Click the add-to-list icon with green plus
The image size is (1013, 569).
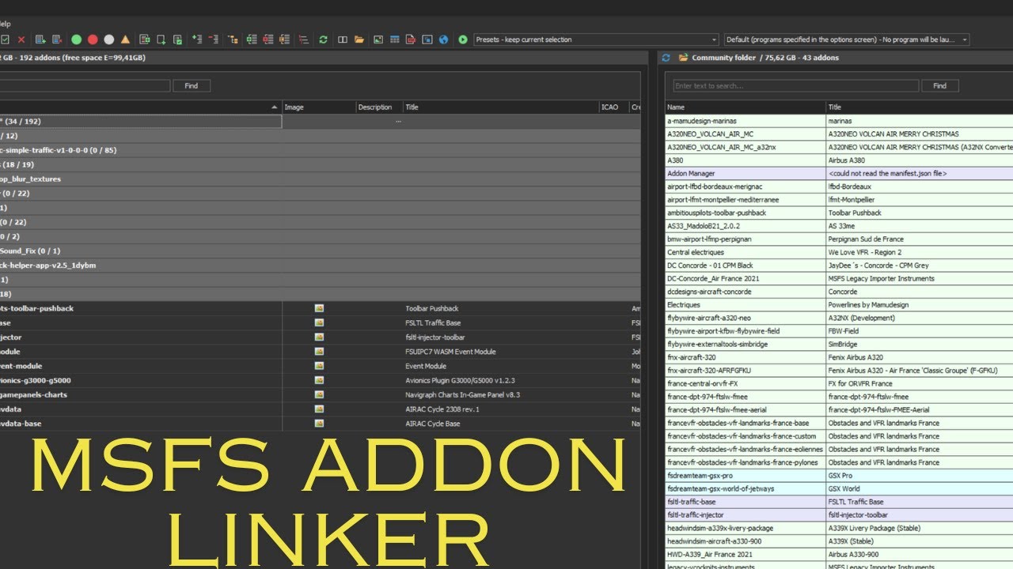click(40, 40)
